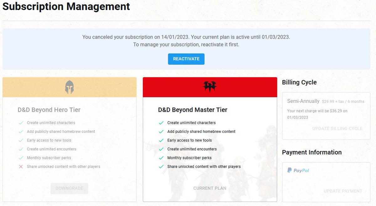Click Hero Tier's unlimited encounters checkmark

click(21, 149)
